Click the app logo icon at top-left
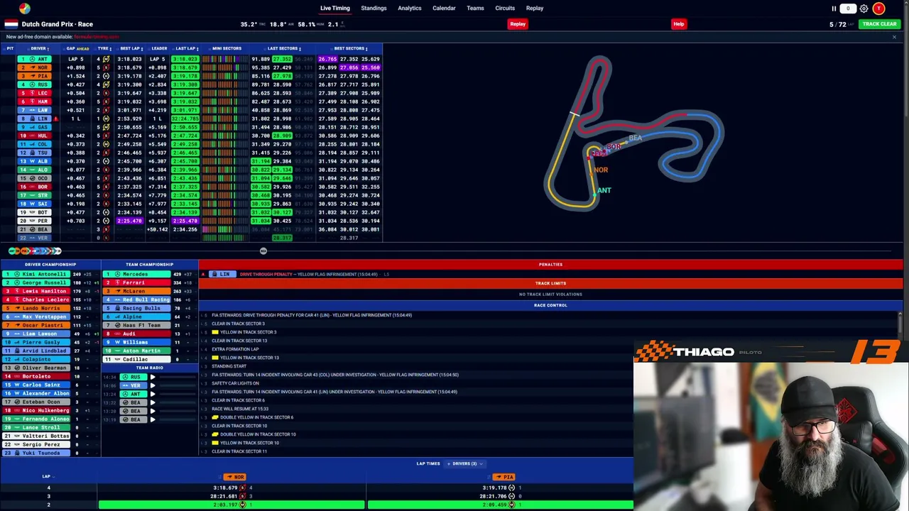Viewport: 909px width, 511px height. [x=25, y=9]
